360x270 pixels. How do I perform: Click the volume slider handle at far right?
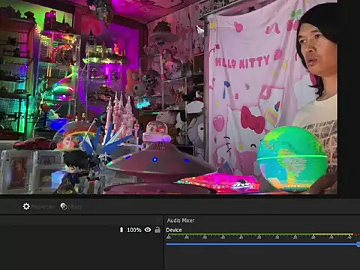[x=358, y=244]
